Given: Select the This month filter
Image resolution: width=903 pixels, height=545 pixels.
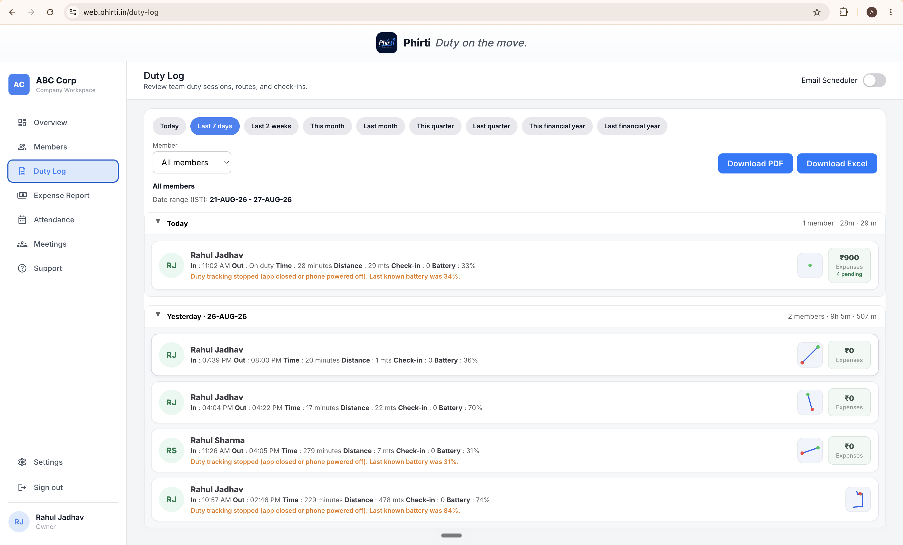Looking at the screenshot, I should (327, 126).
